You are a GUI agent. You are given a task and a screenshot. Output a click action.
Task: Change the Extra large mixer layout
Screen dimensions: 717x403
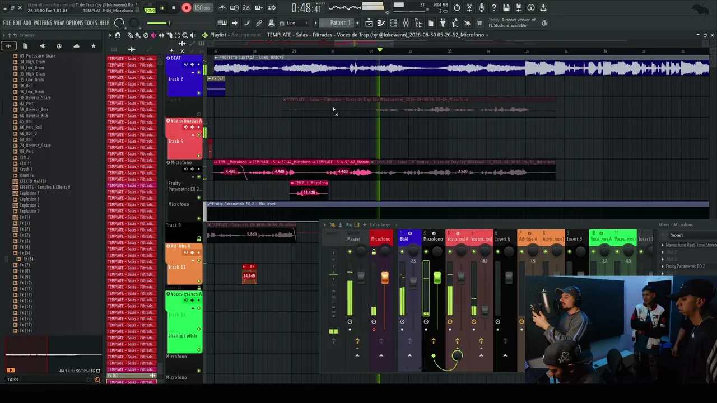(x=380, y=225)
